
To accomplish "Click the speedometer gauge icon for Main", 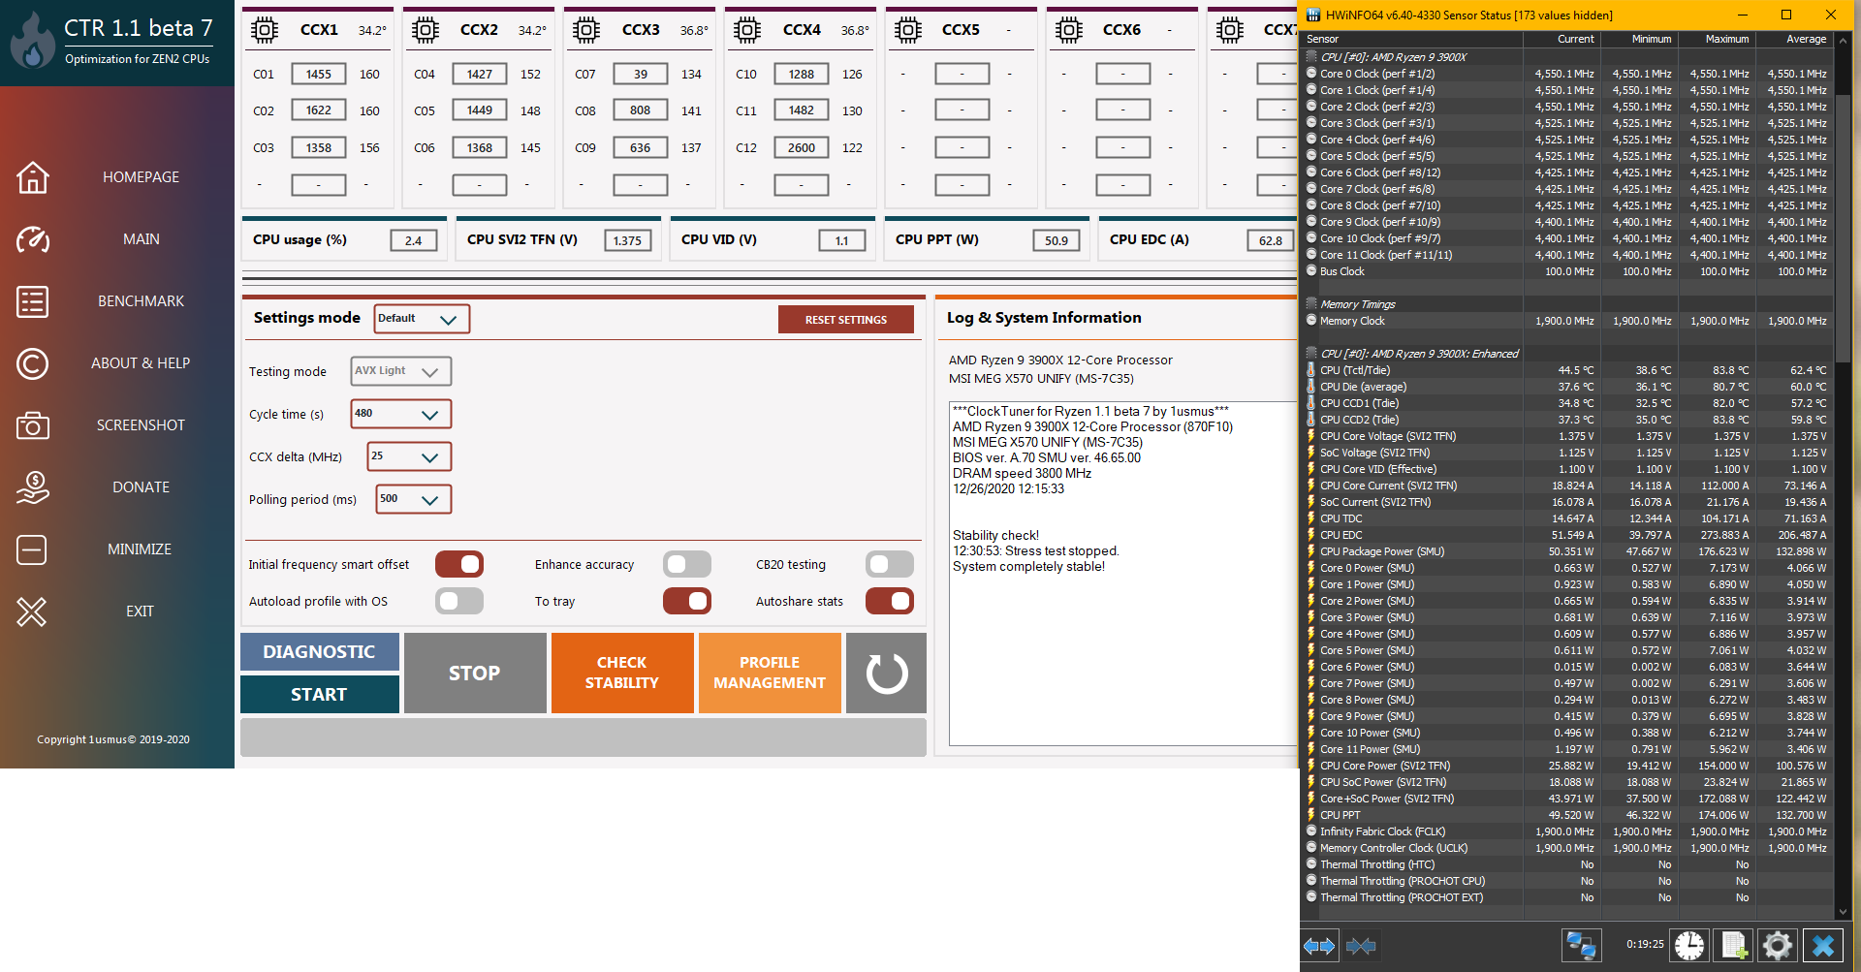I will [x=32, y=239].
